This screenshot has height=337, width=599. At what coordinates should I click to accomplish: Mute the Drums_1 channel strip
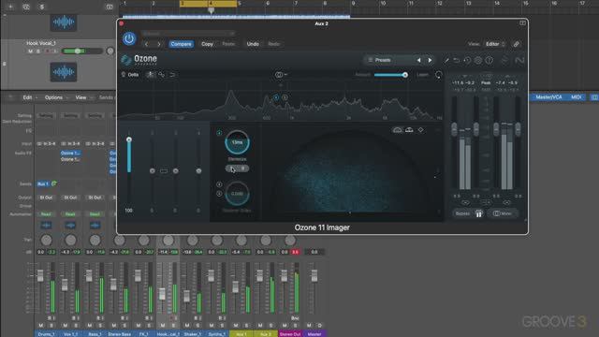41,326
